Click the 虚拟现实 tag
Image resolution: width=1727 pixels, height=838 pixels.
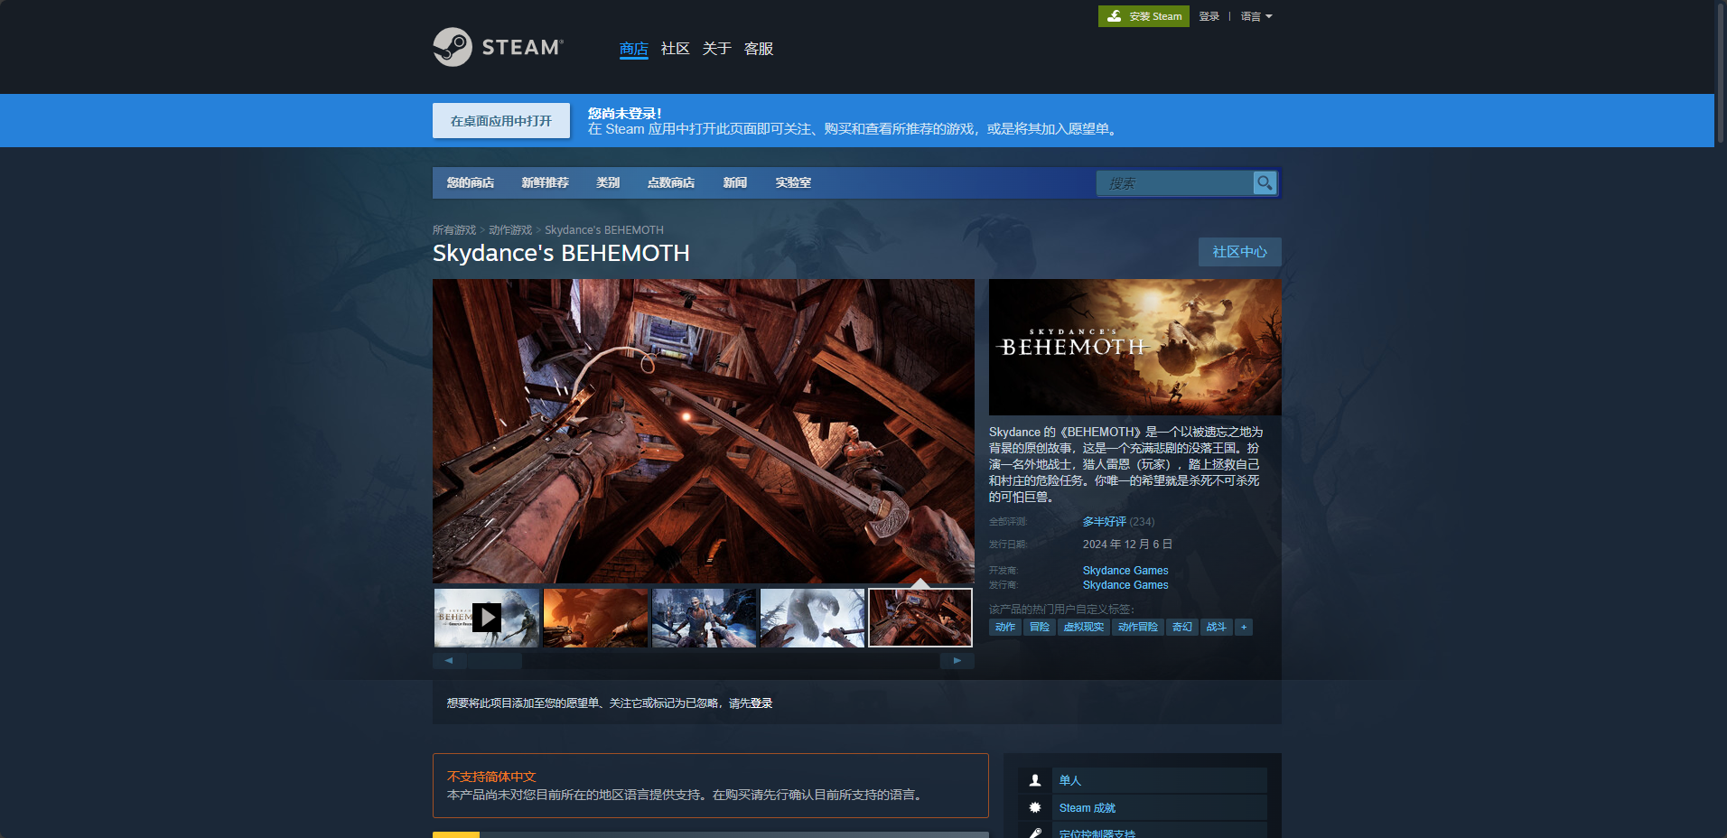click(x=1084, y=627)
